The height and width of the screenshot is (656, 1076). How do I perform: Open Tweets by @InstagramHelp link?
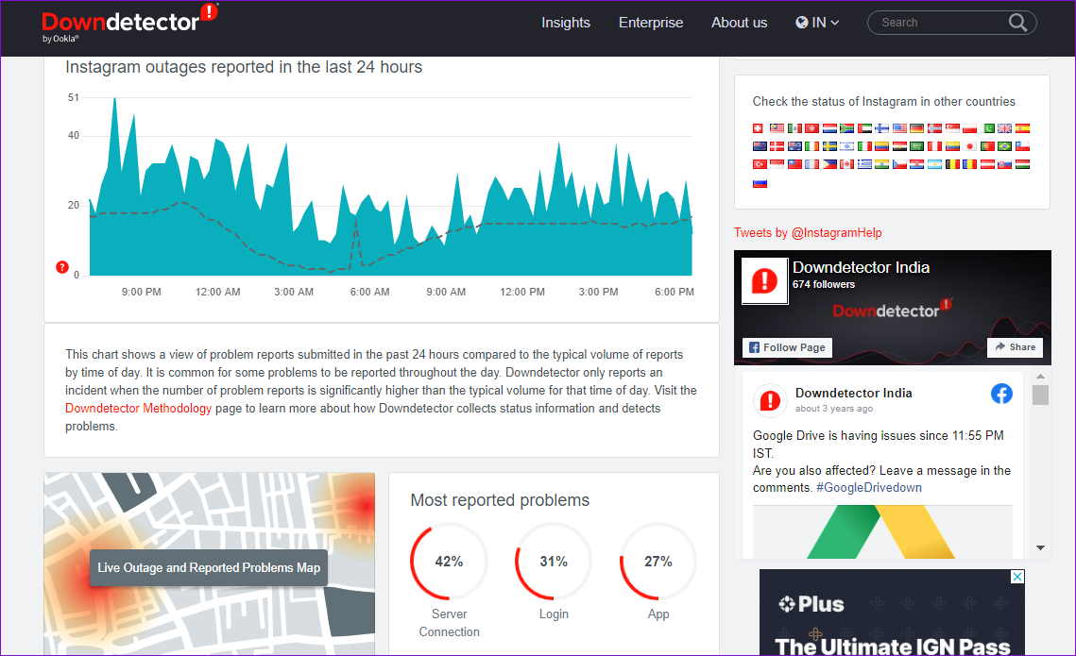tap(808, 233)
